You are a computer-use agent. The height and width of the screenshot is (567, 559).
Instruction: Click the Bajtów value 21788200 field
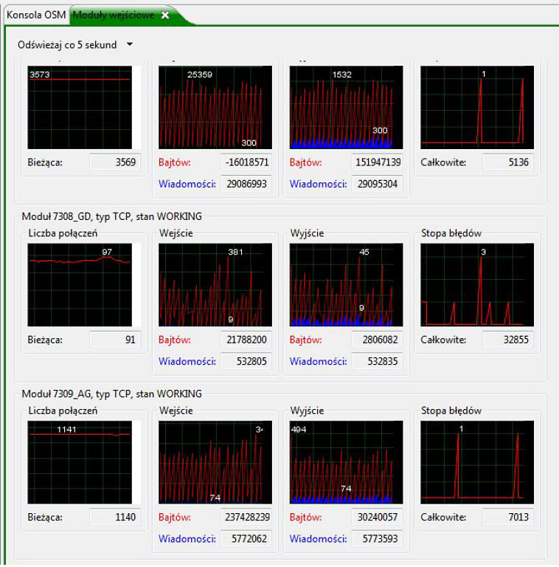(246, 340)
